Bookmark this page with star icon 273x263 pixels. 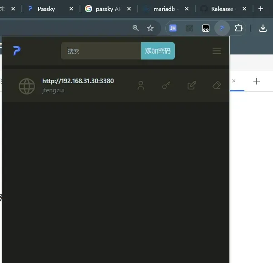150,28
